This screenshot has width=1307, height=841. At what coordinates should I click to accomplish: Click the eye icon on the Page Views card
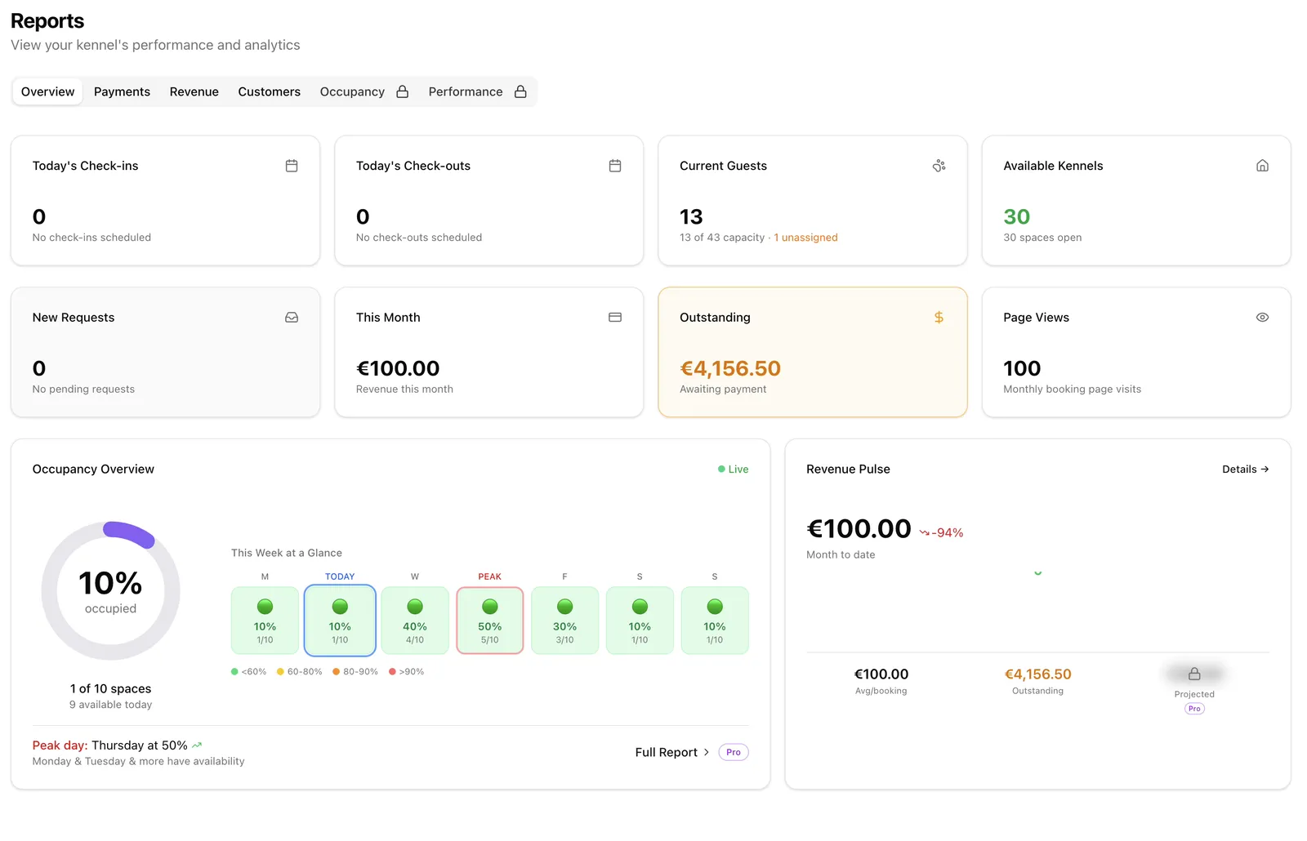[1262, 317]
